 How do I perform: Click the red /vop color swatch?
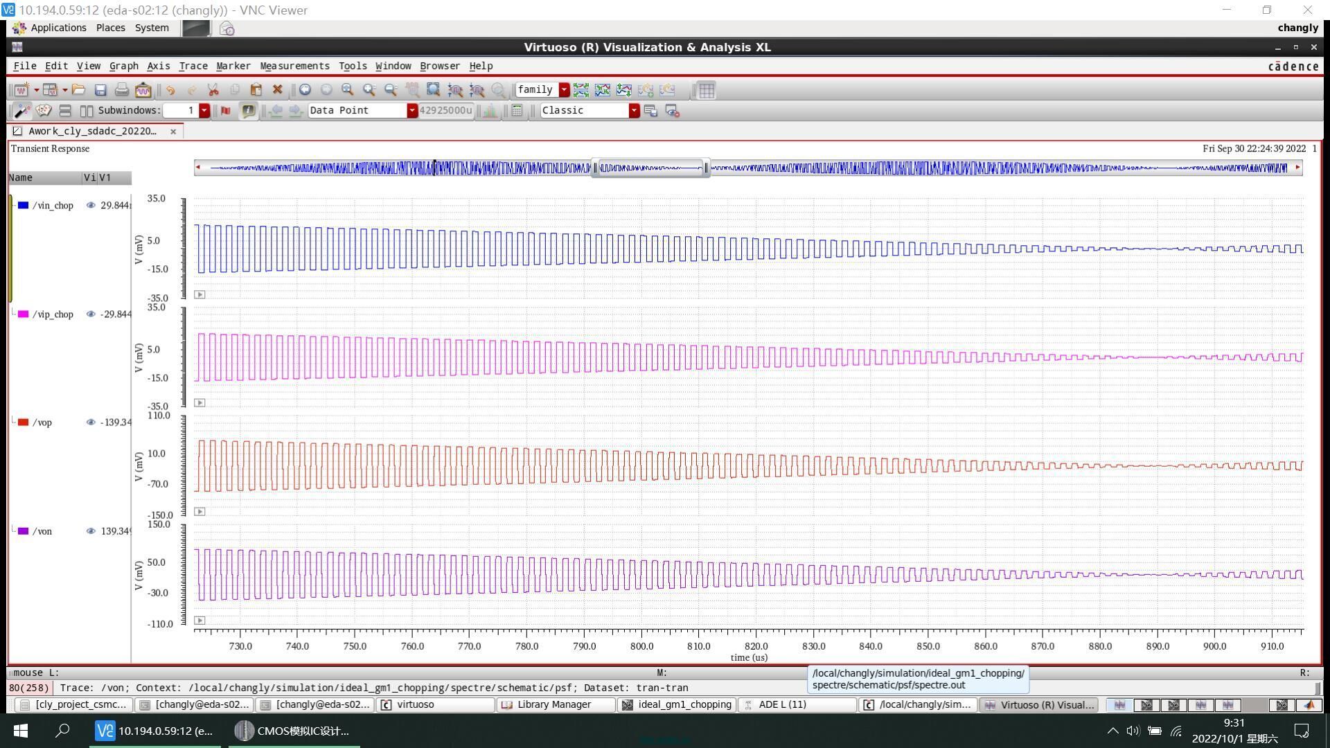tap(24, 422)
